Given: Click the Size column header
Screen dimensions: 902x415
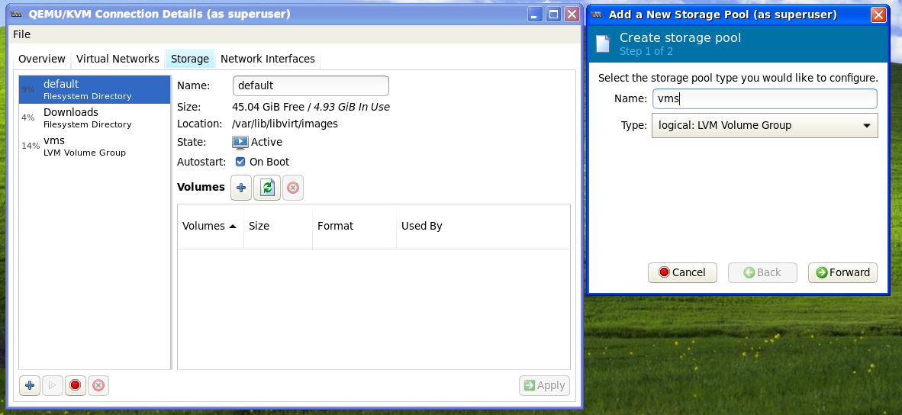Looking at the screenshot, I should [278, 226].
